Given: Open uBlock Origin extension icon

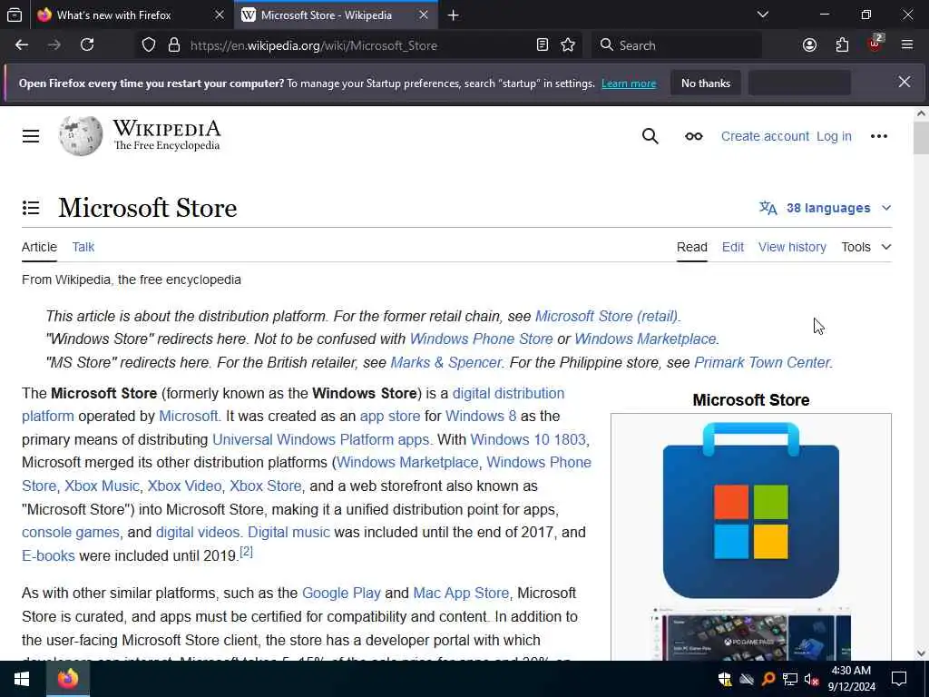Looking at the screenshot, I should tap(875, 44).
